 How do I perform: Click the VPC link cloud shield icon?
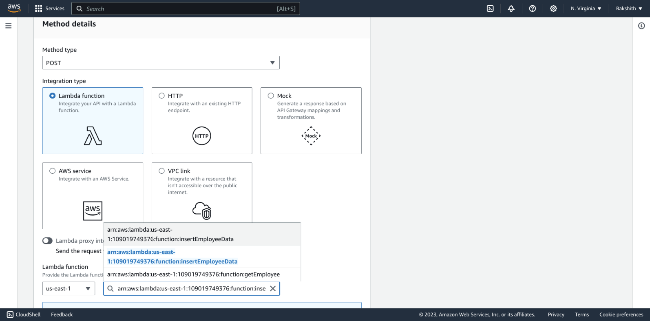(202, 211)
